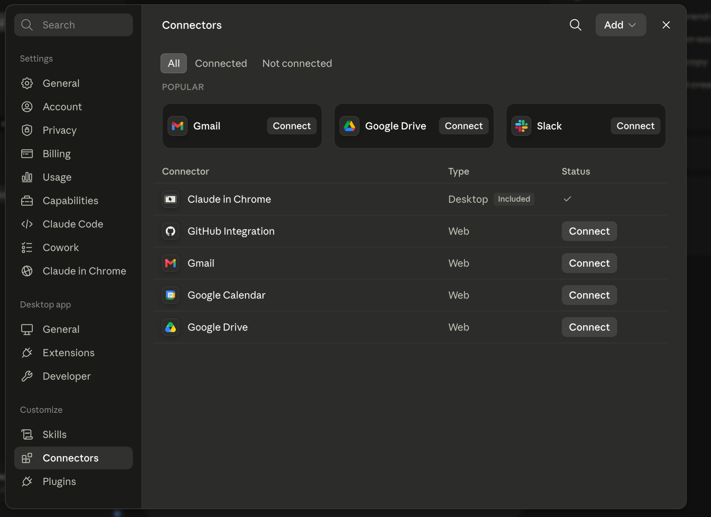The height and width of the screenshot is (517, 711).
Task: Select the Google Calendar row name
Action: (226, 295)
